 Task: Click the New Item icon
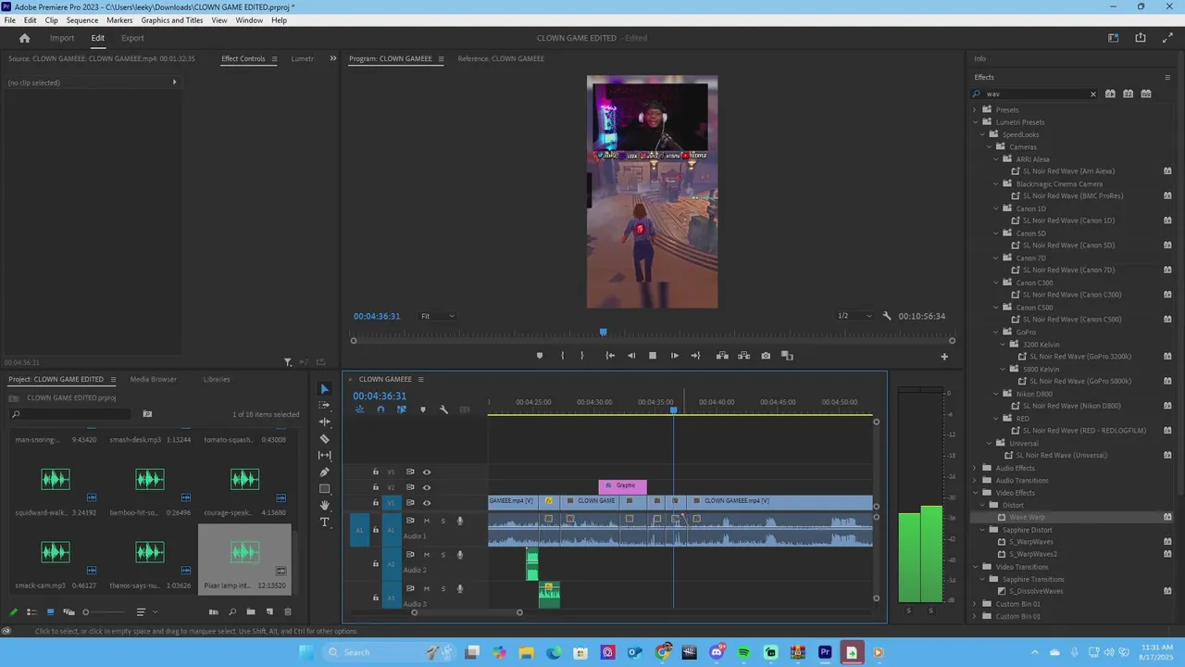click(269, 612)
